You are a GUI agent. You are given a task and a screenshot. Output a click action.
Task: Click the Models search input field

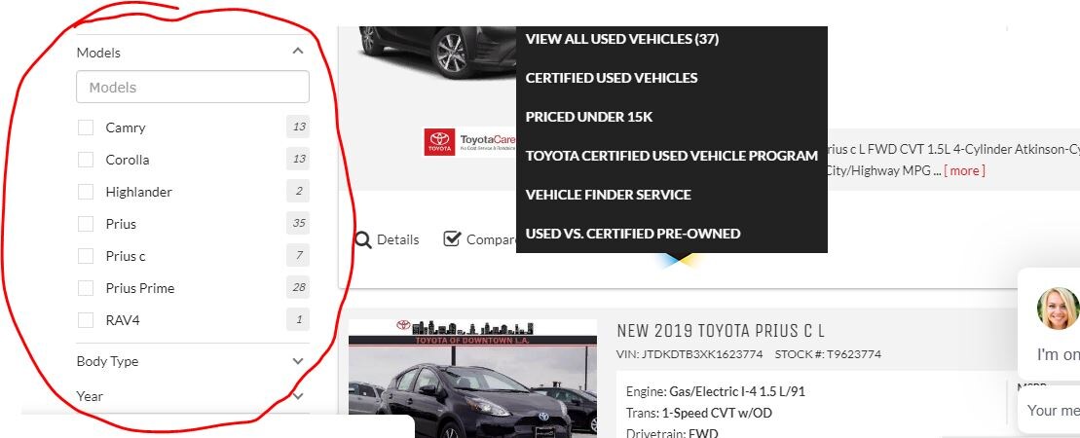[x=193, y=88]
